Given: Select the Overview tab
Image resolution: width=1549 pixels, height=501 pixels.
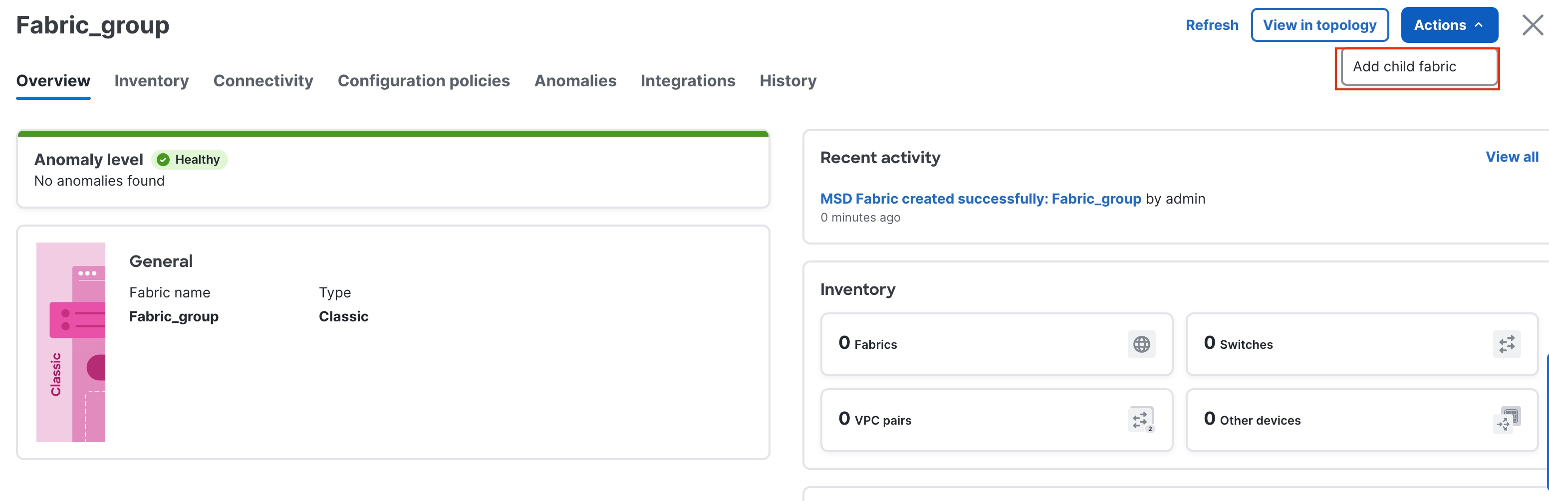Looking at the screenshot, I should [53, 80].
